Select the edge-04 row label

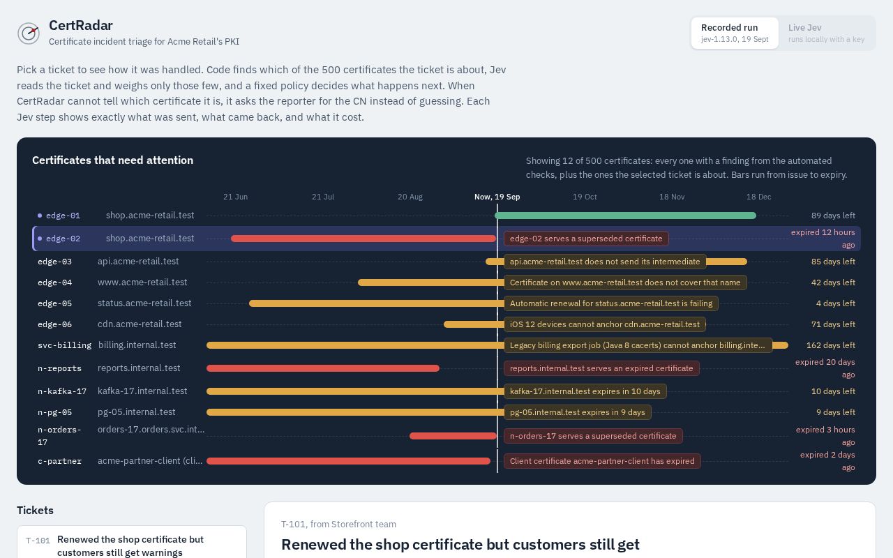click(x=54, y=282)
